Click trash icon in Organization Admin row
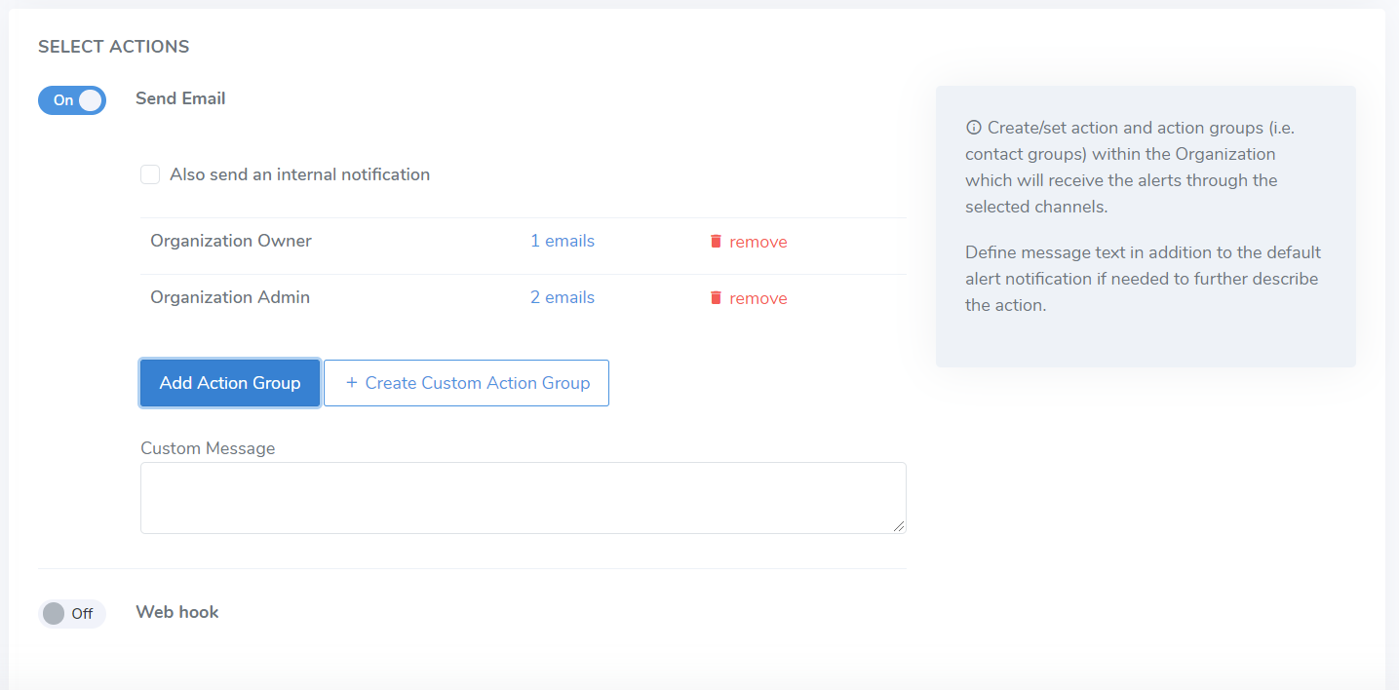This screenshot has height=690, width=1399. [x=716, y=297]
